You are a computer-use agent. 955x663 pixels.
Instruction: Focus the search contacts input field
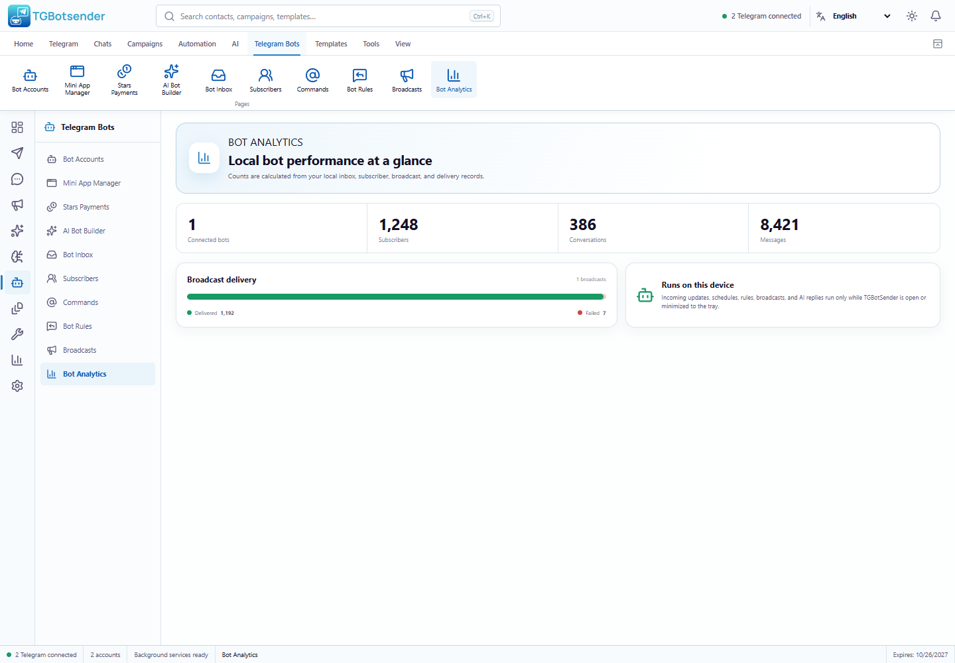[x=328, y=16]
